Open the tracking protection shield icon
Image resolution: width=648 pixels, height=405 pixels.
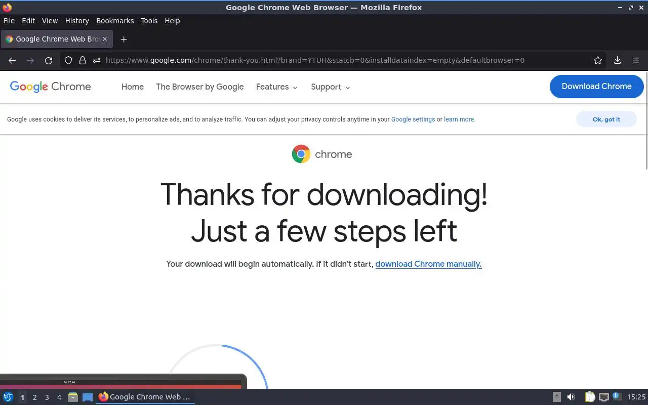click(x=68, y=60)
